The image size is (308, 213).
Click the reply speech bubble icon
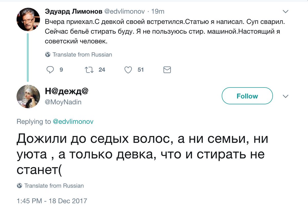(50, 70)
